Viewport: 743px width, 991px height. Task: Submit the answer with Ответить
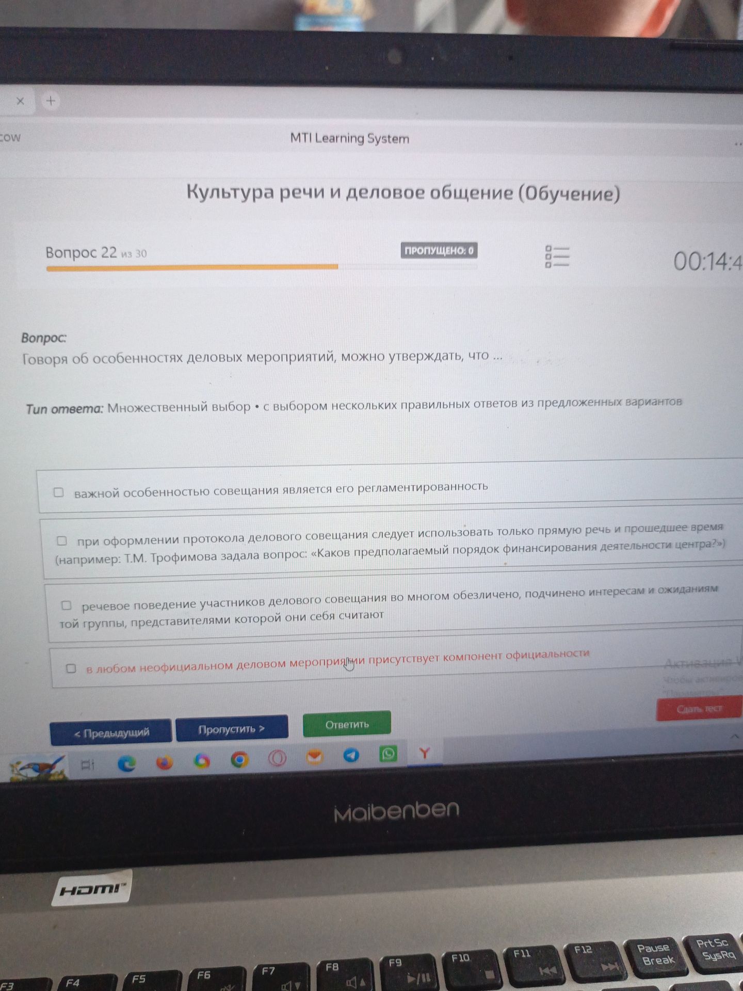click(347, 724)
